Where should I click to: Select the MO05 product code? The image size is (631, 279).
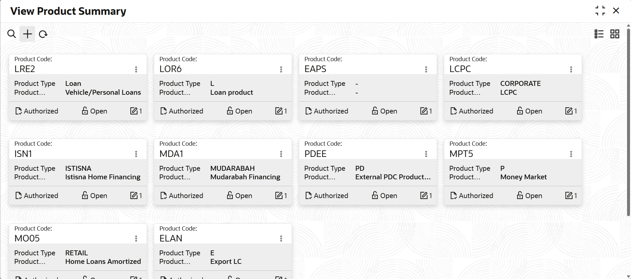point(27,238)
